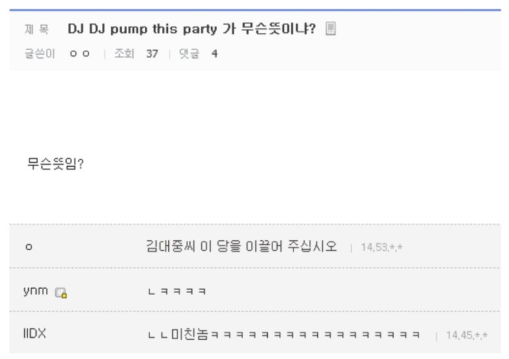Screen dimensions: 509x359
Task: Click the 글쓴이 label
Action: click(39, 53)
